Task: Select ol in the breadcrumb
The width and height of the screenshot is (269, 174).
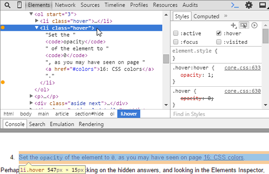Action: [112, 114]
